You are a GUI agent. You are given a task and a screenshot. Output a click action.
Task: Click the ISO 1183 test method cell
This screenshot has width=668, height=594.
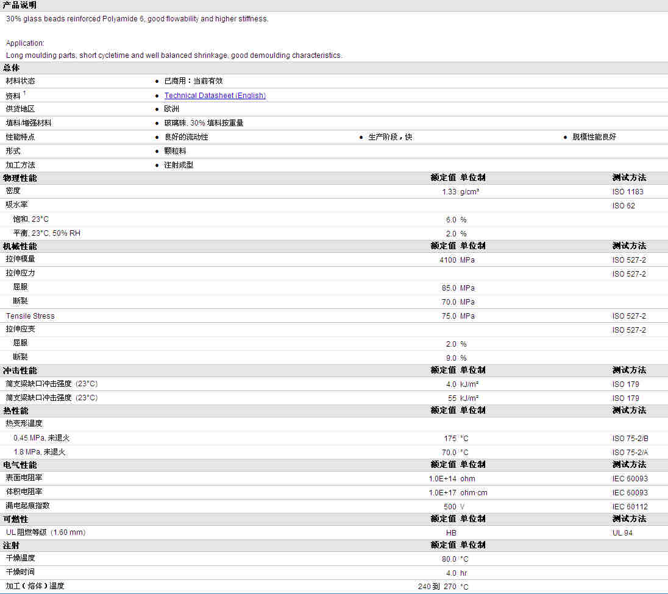tap(628, 192)
